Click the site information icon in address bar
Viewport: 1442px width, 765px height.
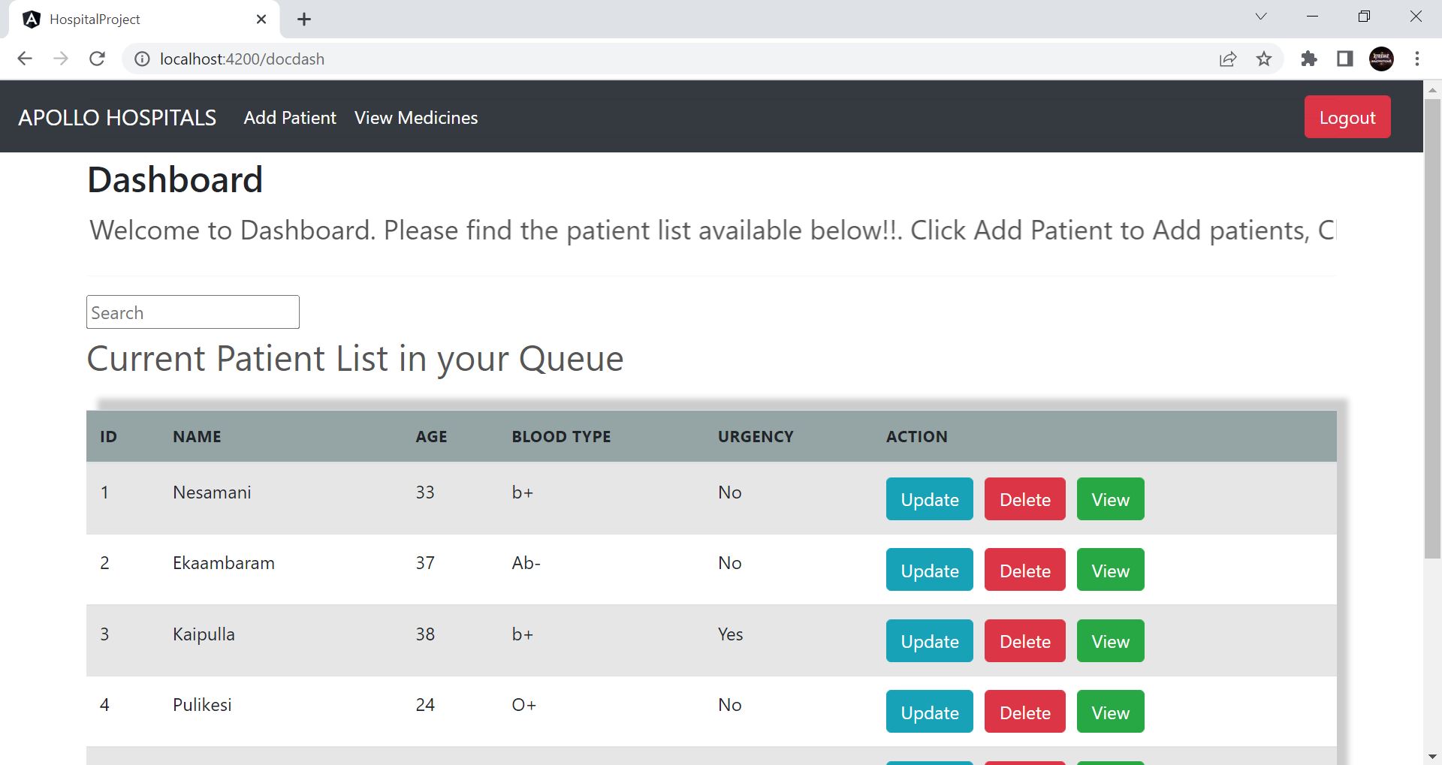[x=142, y=59]
